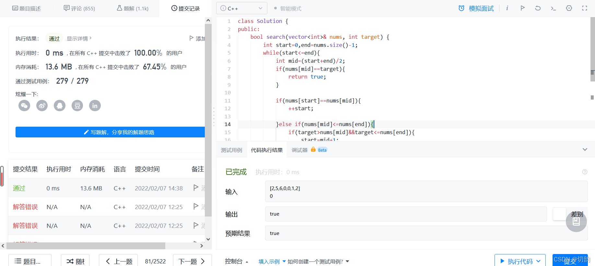Viewport: 595px width, 266px height.
Task: Open C++ language dropdown
Action: (x=242, y=8)
